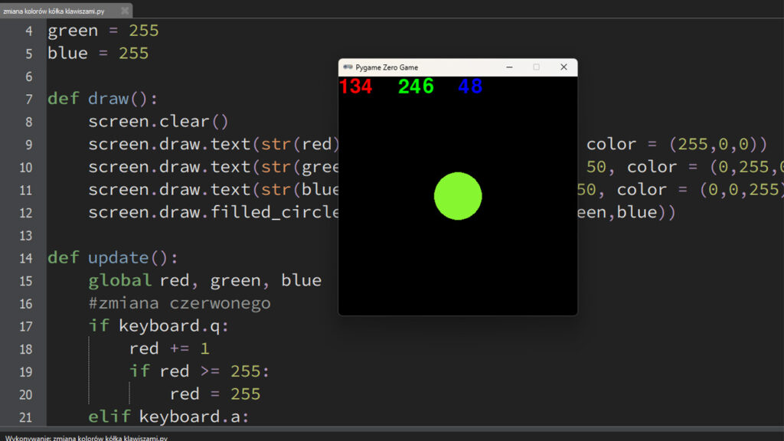Image resolution: width=784 pixels, height=441 pixels.
Task: Close the Pygame Zero Game window
Action: (563, 67)
